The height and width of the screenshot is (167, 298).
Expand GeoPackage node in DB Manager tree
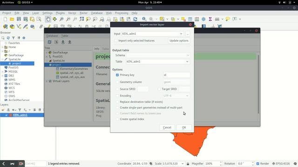click(x=47, y=52)
